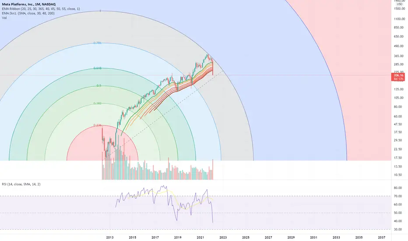Select the RSI (14, close, SMA) legend

point(21,184)
